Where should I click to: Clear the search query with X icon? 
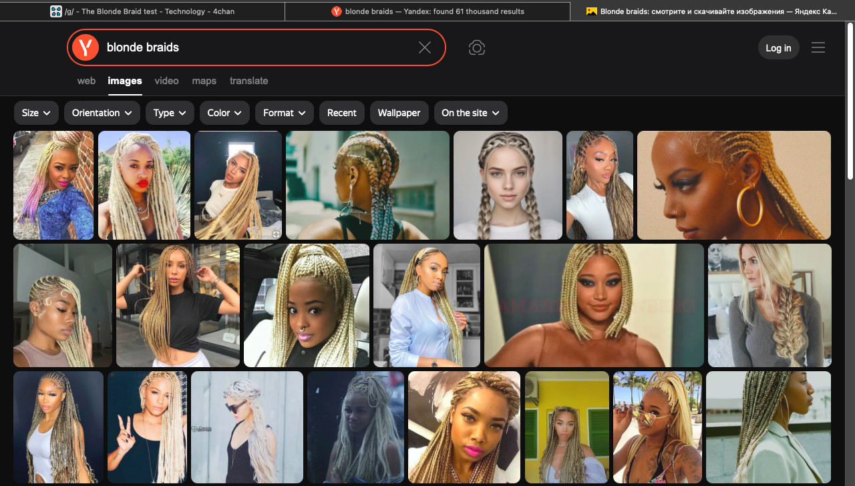coord(425,47)
